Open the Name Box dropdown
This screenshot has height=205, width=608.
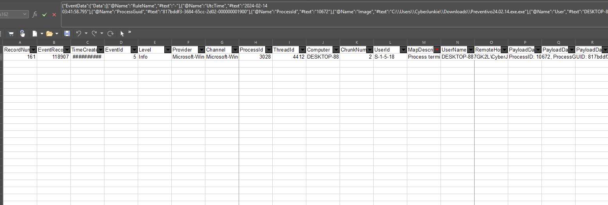(x=25, y=14)
